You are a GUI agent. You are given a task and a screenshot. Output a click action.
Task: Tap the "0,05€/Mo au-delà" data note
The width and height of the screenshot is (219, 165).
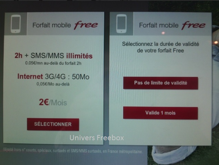click(x=53, y=84)
